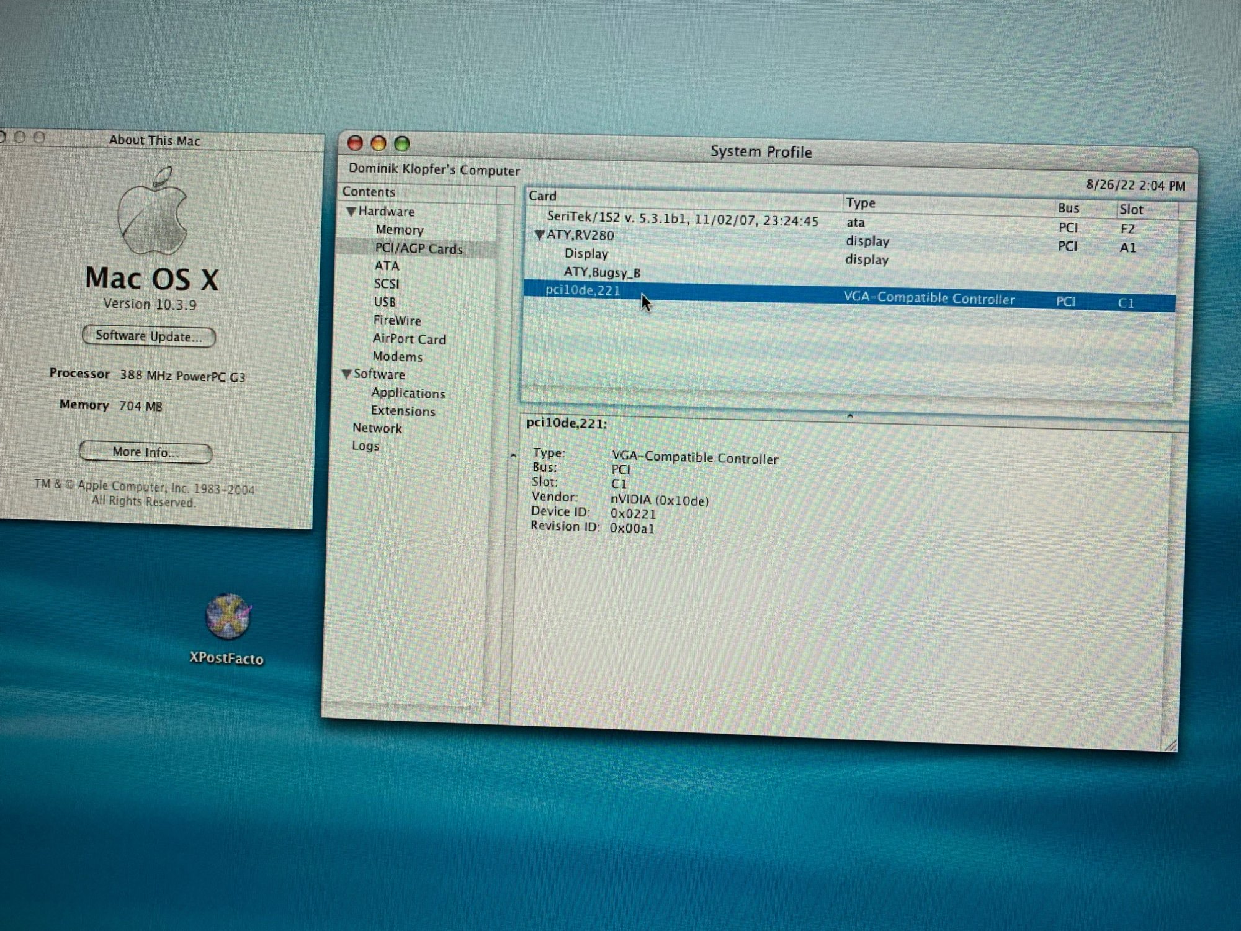The width and height of the screenshot is (1241, 931).
Task: Select AirPort Card in the Contents list
Action: pos(409,339)
